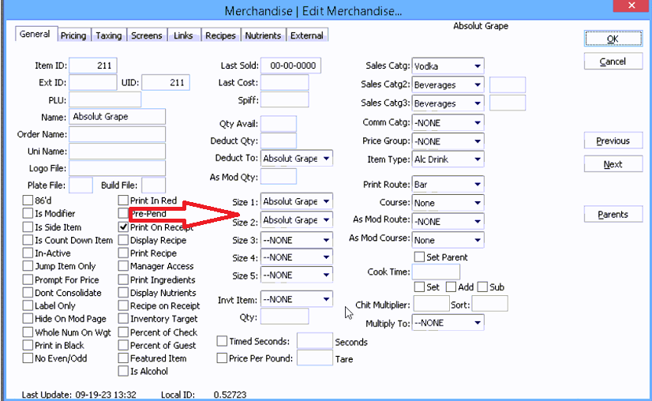Screen dimensions: 652x401
Task: Open the Invt Item dropdown
Action: pyautogui.click(x=297, y=299)
